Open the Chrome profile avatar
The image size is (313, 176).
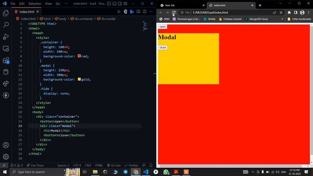302,13
